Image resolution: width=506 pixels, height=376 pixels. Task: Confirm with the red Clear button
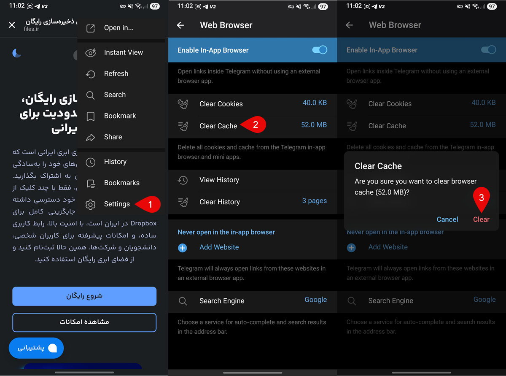481,219
